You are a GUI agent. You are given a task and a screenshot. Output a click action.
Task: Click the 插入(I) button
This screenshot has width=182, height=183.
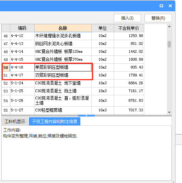click(127, 18)
